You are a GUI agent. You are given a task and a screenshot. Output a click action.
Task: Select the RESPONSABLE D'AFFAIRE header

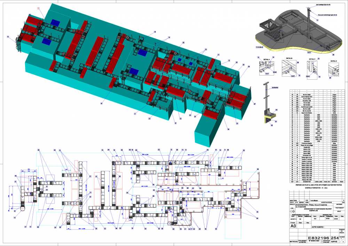coord(301,215)
